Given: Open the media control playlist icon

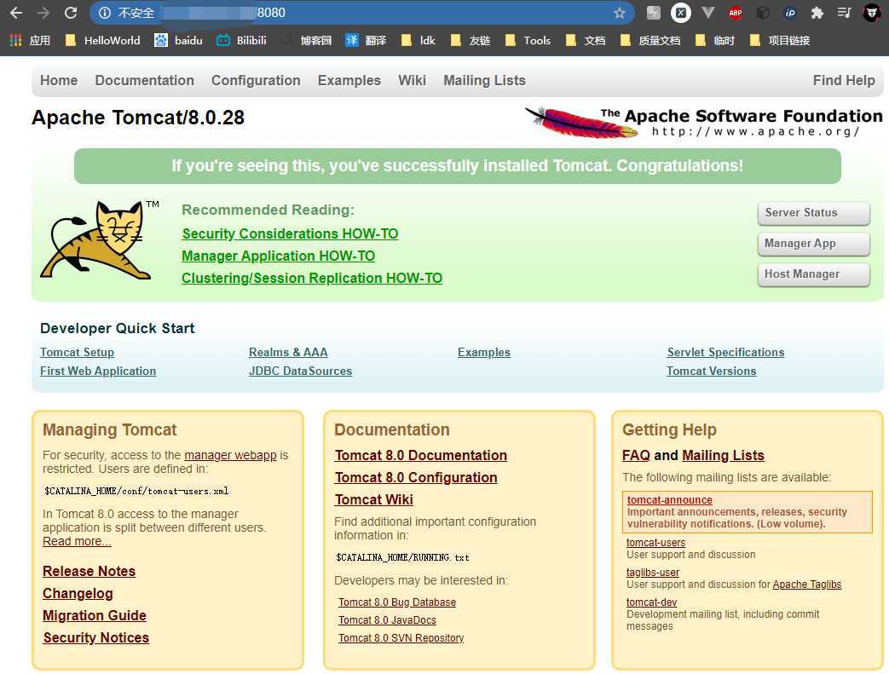Looking at the screenshot, I should point(844,13).
